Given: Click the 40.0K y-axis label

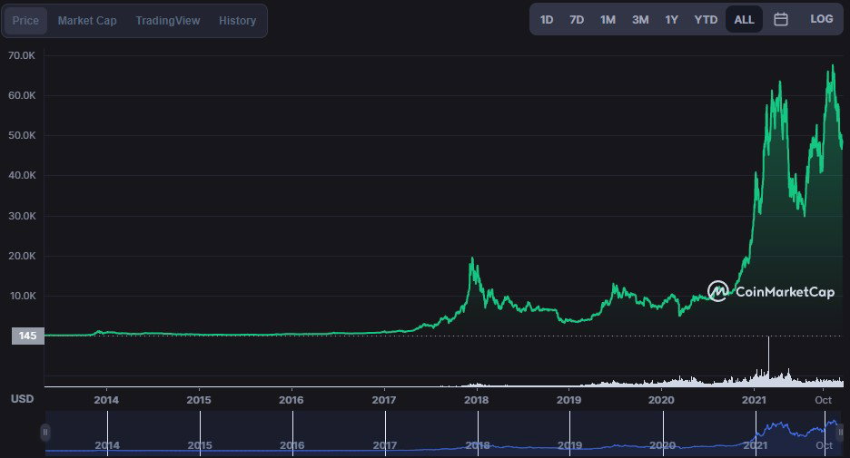Looking at the screenshot, I should pos(22,175).
